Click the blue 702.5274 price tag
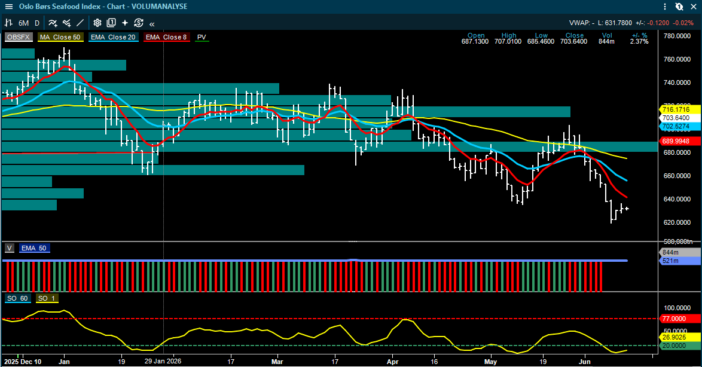 click(x=680, y=127)
